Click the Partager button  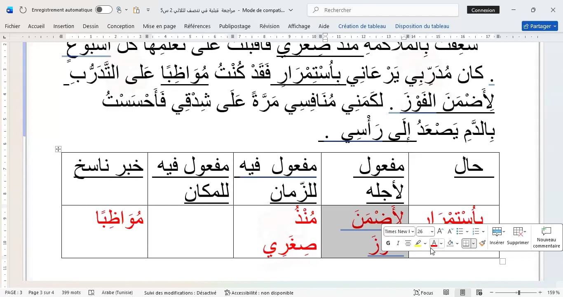tap(539, 26)
